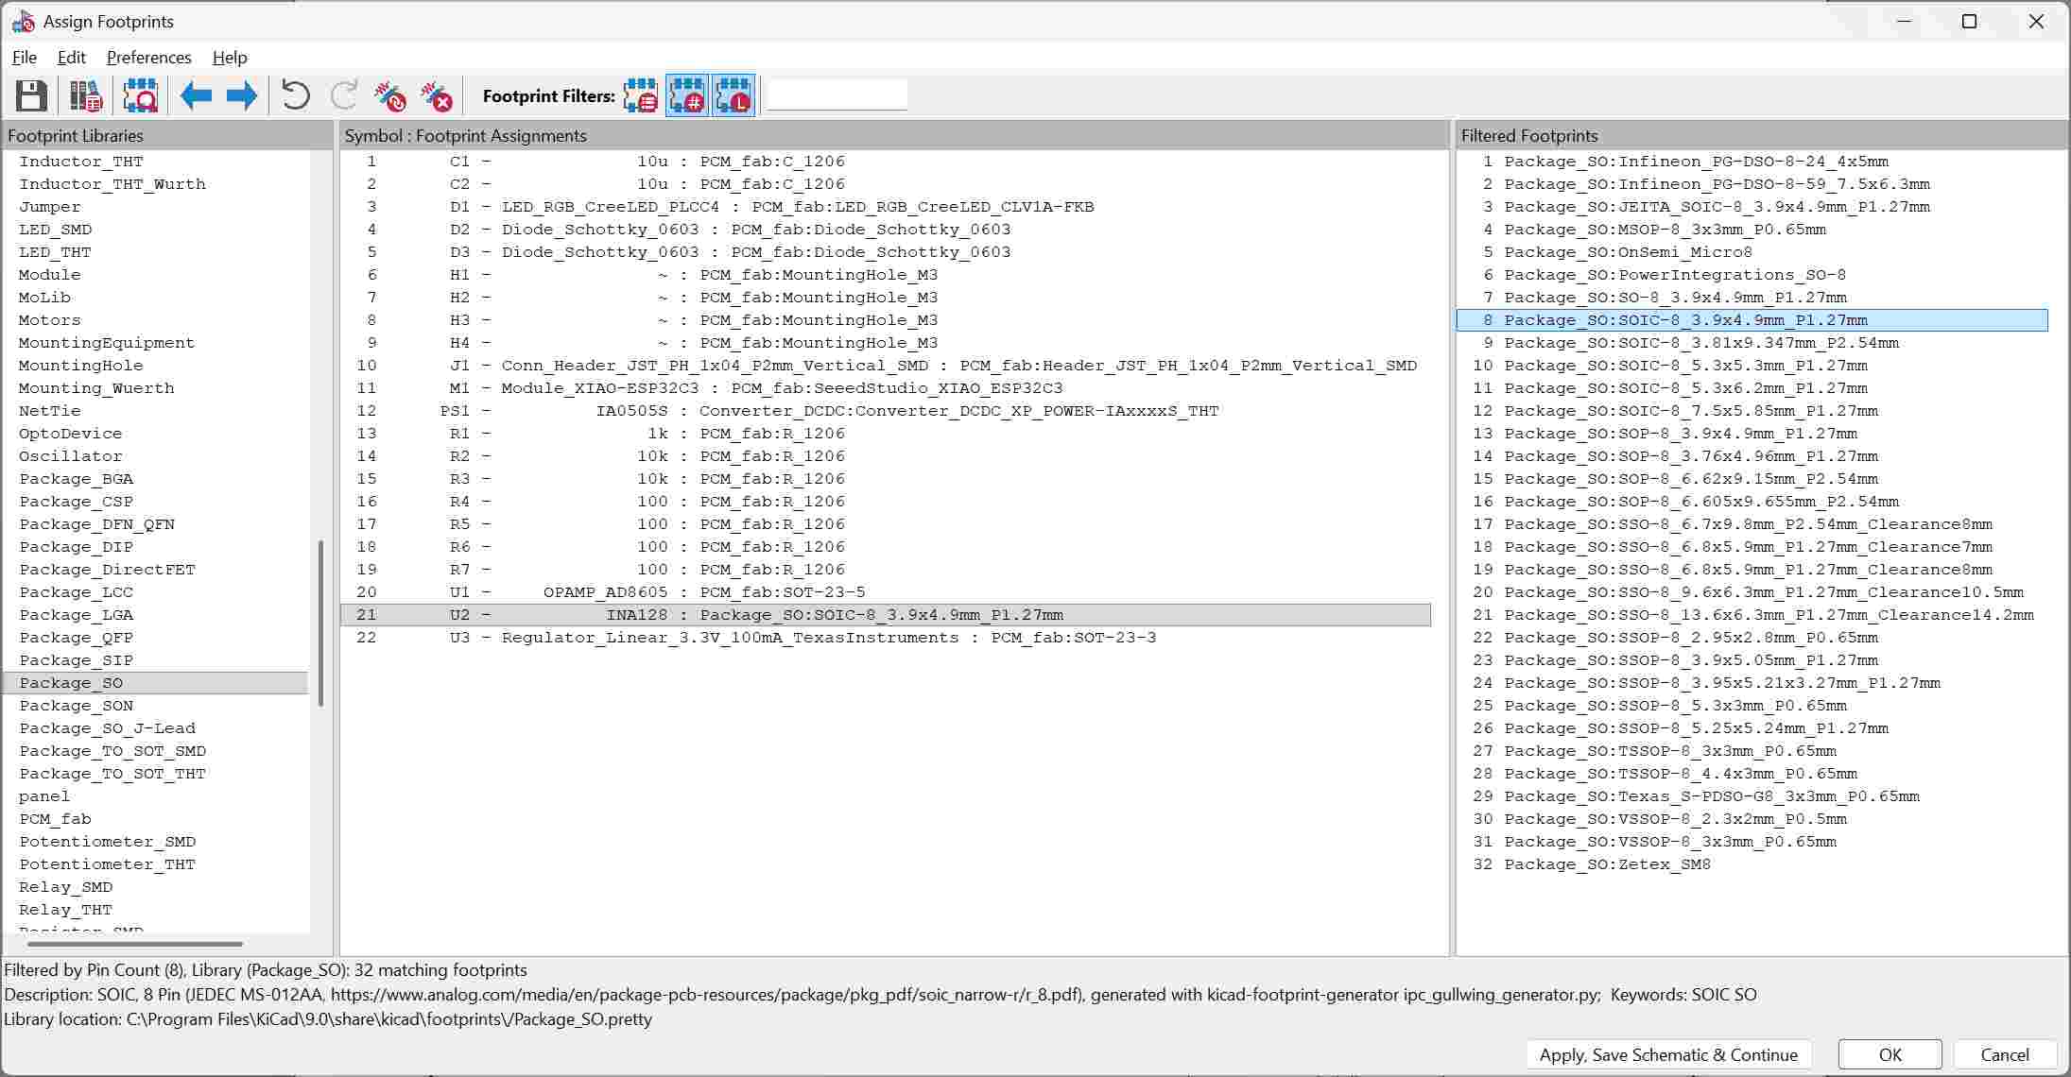Toggle the pin count filter button
This screenshot has height=1077, width=2071.
coord(687,96)
